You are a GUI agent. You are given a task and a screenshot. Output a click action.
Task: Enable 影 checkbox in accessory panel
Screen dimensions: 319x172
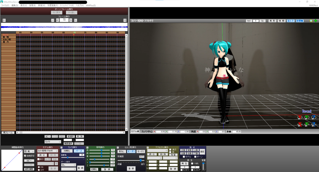click(170, 152)
